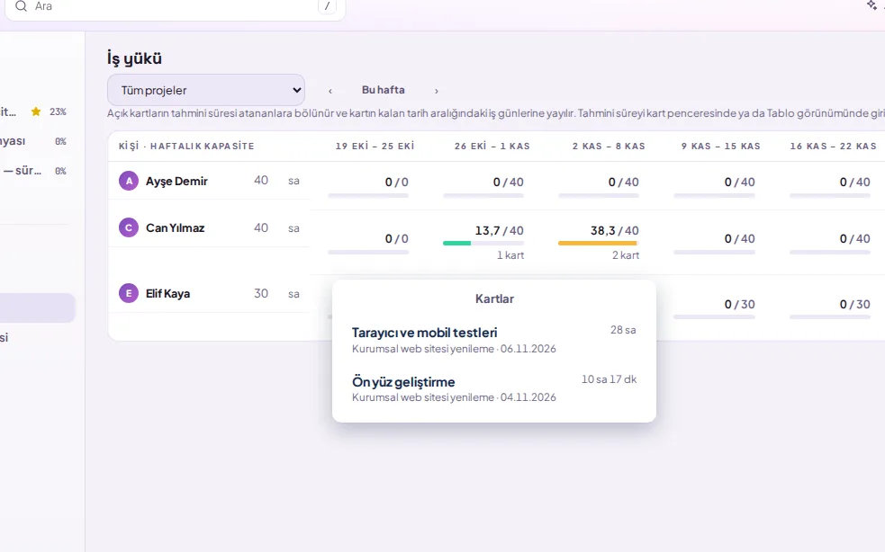
Task: Click Can Yılmaz 38,3 / 40 cell
Action: pos(599,242)
